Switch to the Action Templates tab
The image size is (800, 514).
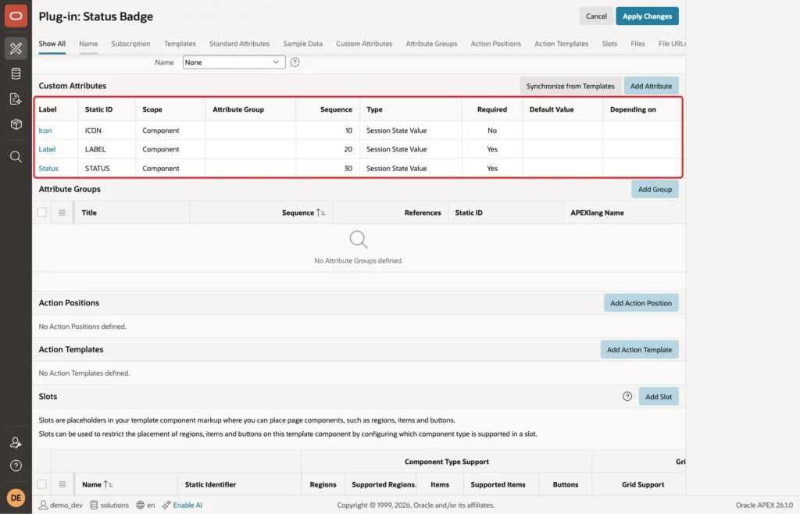coord(561,44)
